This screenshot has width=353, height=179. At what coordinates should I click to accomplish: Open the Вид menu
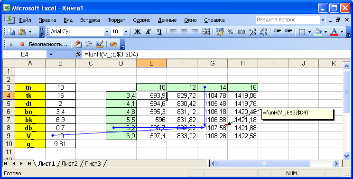pos(68,20)
